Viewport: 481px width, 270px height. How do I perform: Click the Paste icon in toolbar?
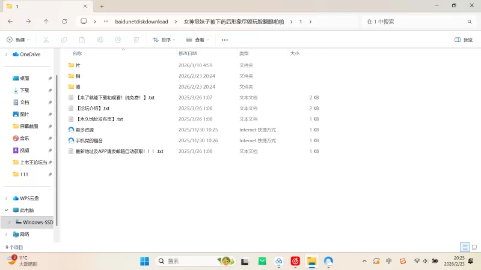tap(82, 40)
